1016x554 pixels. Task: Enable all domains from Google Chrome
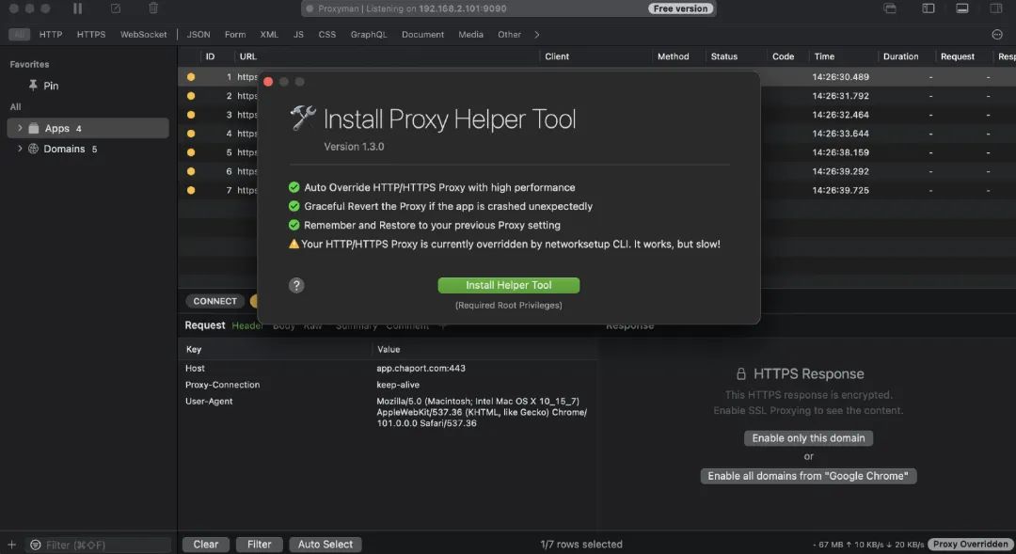pos(808,476)
